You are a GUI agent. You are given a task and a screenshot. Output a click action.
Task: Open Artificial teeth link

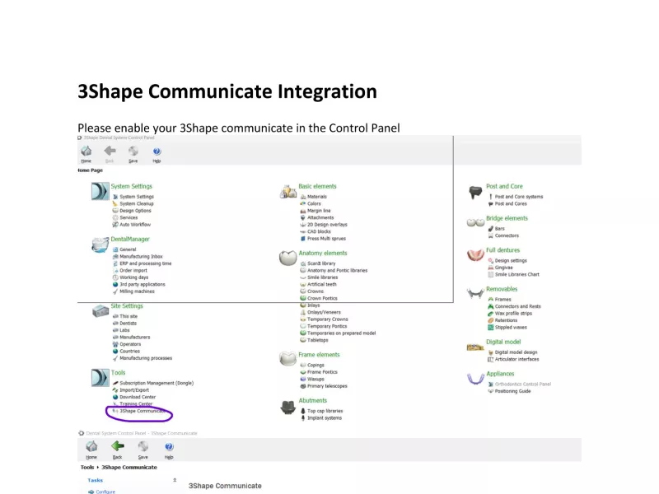(322, 284)
